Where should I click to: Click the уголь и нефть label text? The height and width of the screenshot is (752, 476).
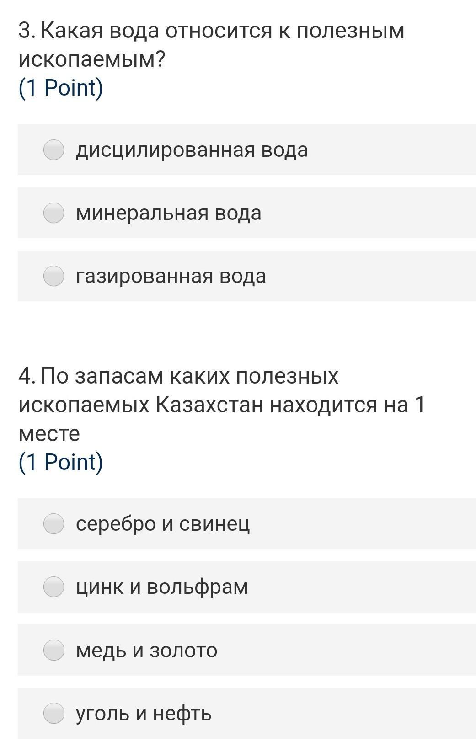coord(143,713)
